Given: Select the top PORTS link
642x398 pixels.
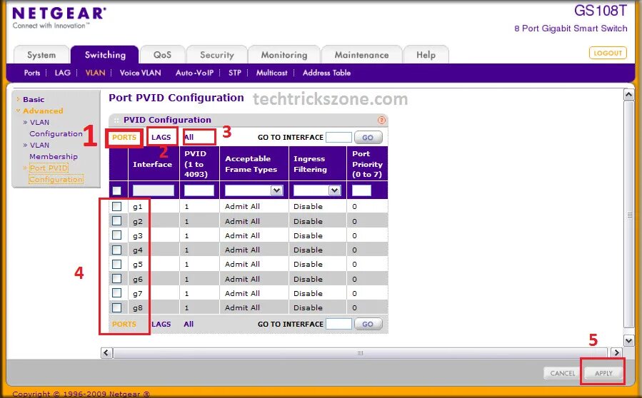Looking at the screenshot, I should (x=124, y=138).
